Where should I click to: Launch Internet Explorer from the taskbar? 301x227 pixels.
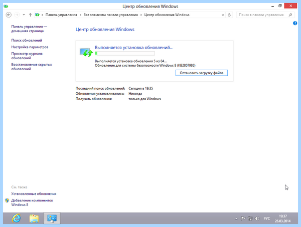(17, 218)
